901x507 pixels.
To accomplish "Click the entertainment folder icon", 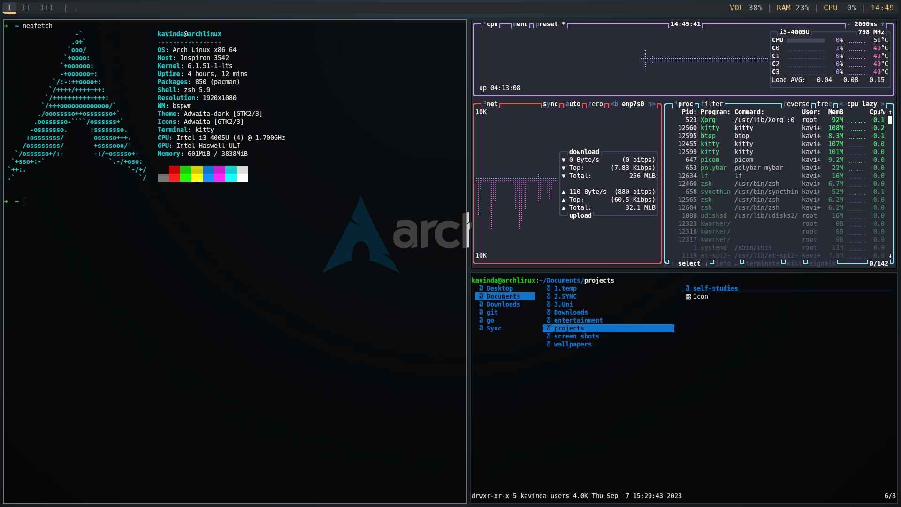I will click(549, 321).
